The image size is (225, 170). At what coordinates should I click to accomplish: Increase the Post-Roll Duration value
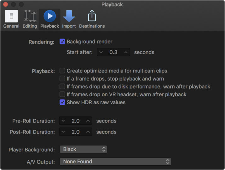(88, 132)
